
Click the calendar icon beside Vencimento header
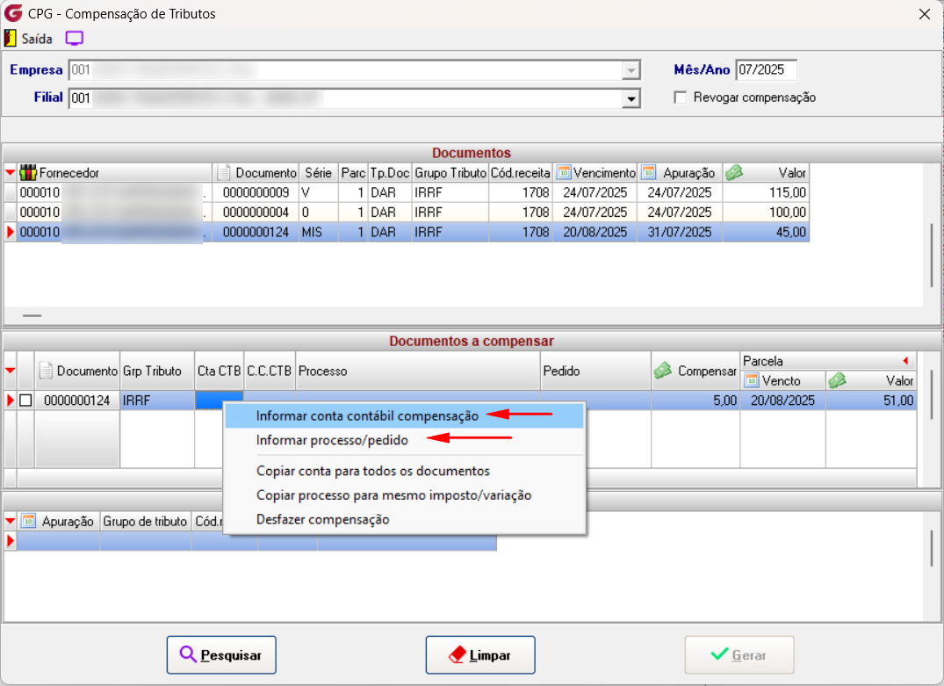click(x=564, y=173)
